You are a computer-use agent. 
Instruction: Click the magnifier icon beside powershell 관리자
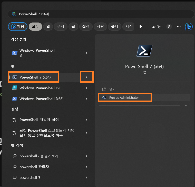15,167
